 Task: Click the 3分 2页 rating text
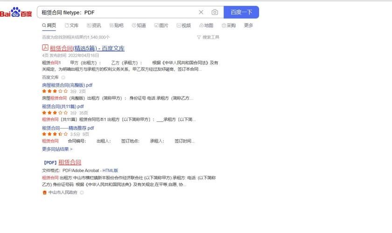(78, 91)
